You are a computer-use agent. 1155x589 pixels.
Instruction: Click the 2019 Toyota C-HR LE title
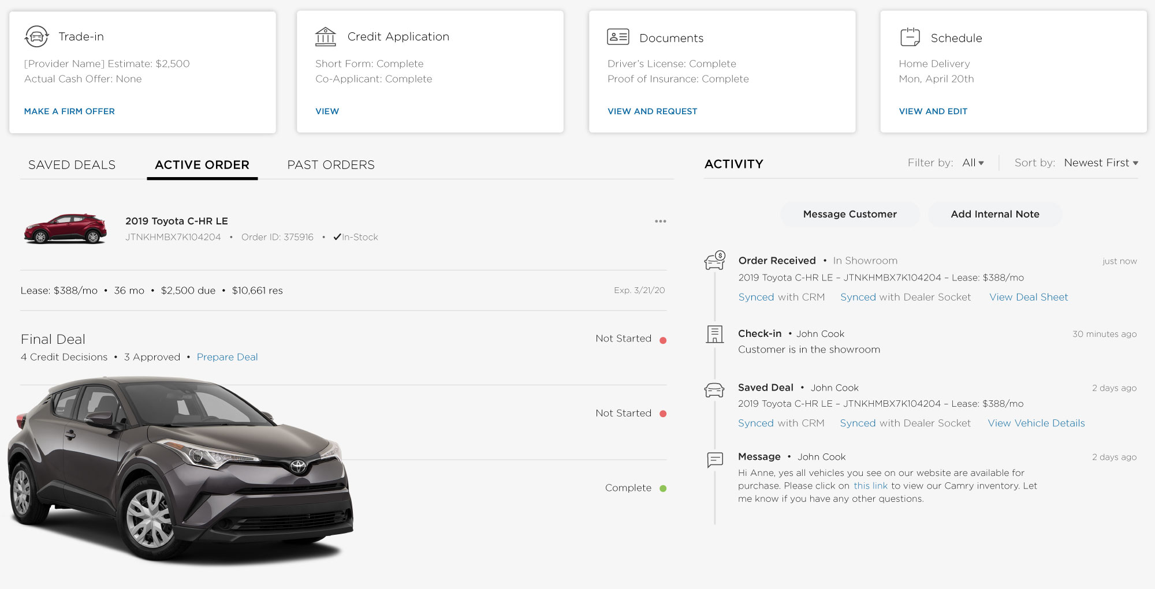pos(177,221)
